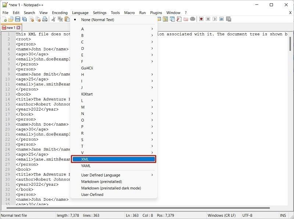Image resolution: width=294 pixels, height=219 pixels.
Task: Open Folder as Workspace toolbar icon
Action: 186,19
